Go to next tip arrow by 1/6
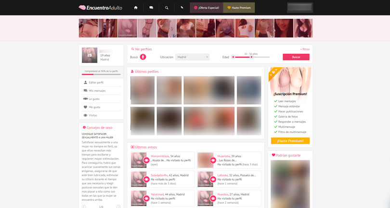390x208 pixels. click(118, 207)
